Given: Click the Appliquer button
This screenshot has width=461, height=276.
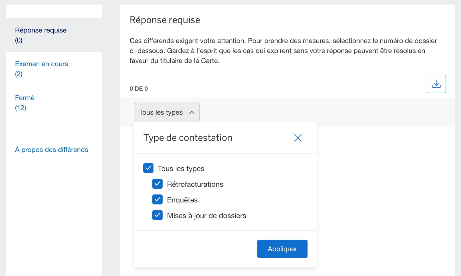Looking at the screenshot, I should [x=282, y=249].
